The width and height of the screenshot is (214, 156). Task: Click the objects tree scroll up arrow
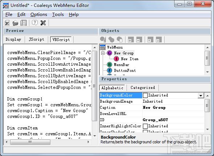click(207, 48)
